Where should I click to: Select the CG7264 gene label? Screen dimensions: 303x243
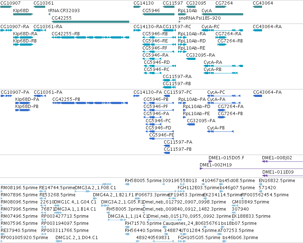click(x=224, y=3)
